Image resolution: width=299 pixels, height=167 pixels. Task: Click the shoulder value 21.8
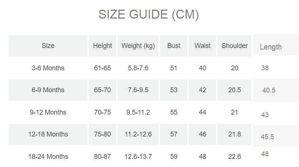(235, 134)
